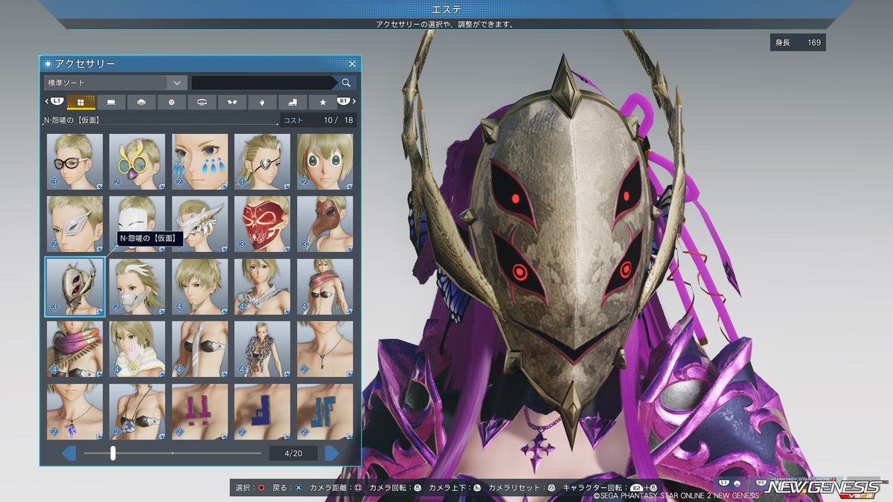
Task: Select the highlighted N-怨嗟の仮面 mask thumbnail
Action: point(74,286)
